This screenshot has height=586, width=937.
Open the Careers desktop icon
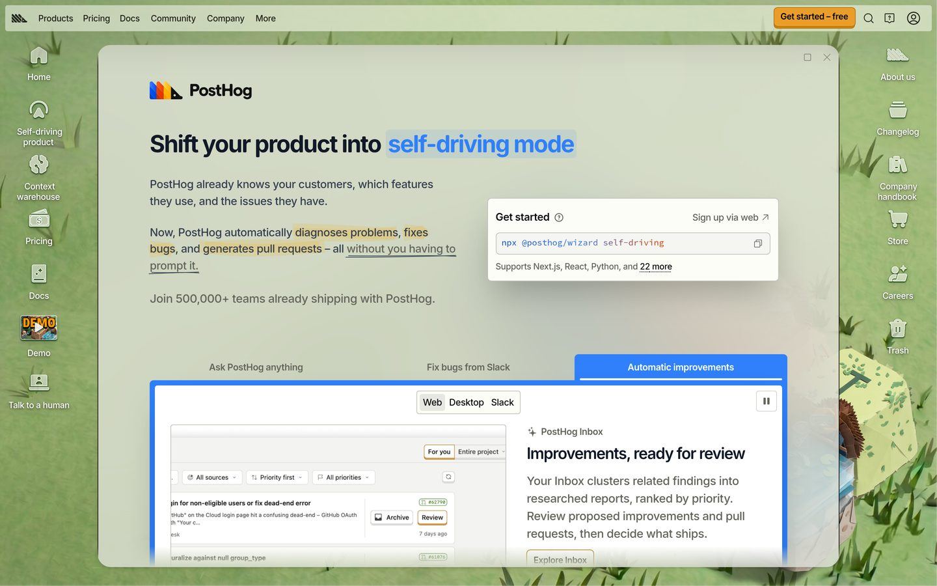[x=897, y=283]
